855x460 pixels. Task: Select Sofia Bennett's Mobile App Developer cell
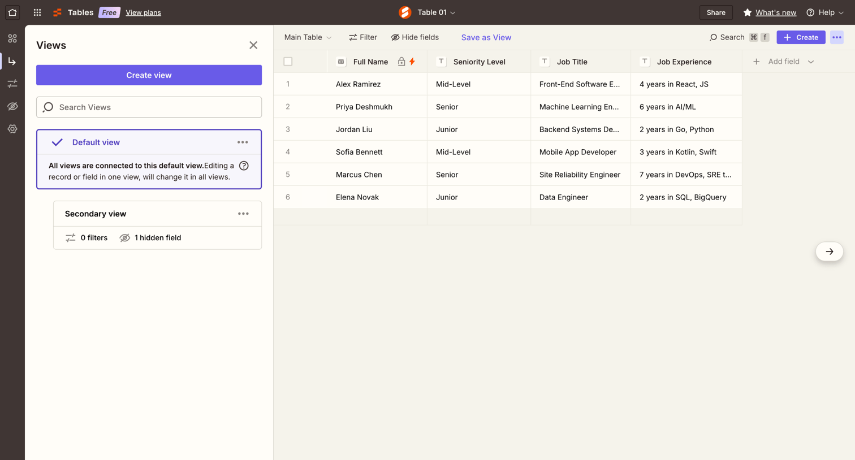point(581,152)
